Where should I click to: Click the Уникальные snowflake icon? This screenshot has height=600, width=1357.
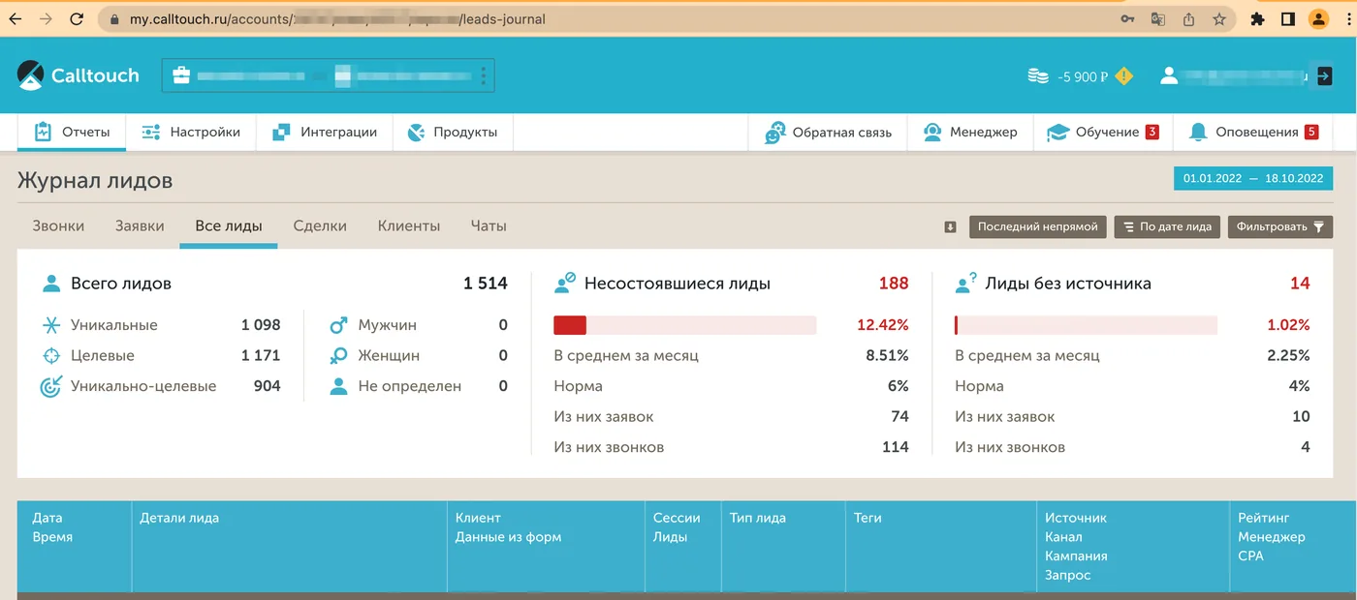point(51,325)
